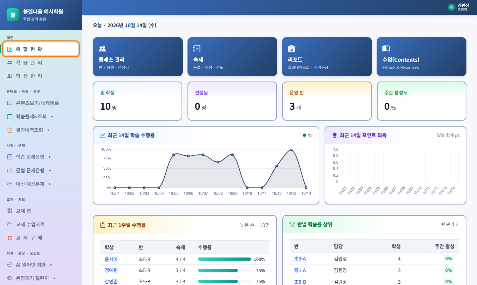Viewport: 477px width, 285px height.
Task: Click the 선생님 0명 stat card
Action: (x=232, y=101)
